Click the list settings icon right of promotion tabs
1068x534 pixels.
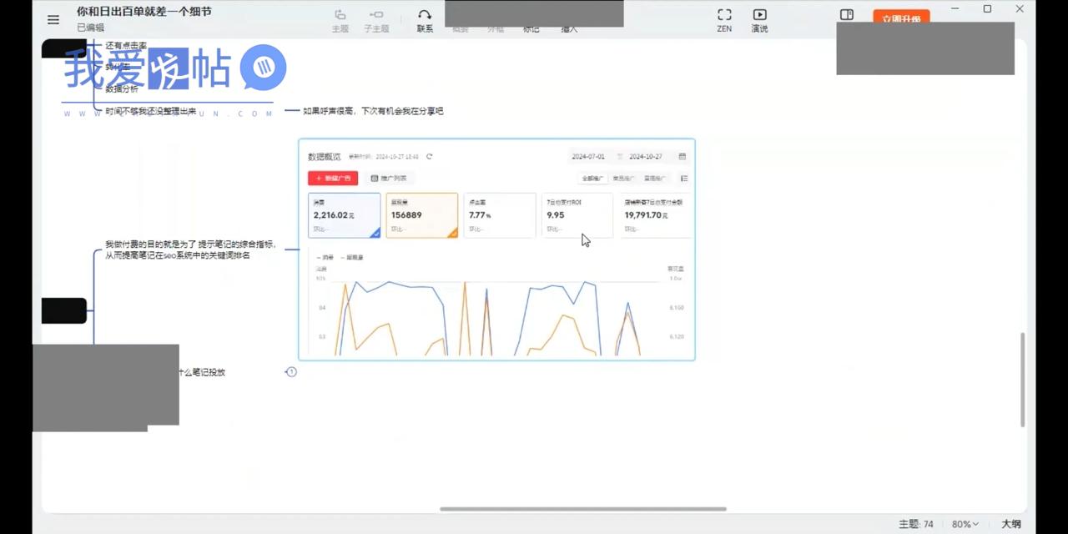point(684,178)
